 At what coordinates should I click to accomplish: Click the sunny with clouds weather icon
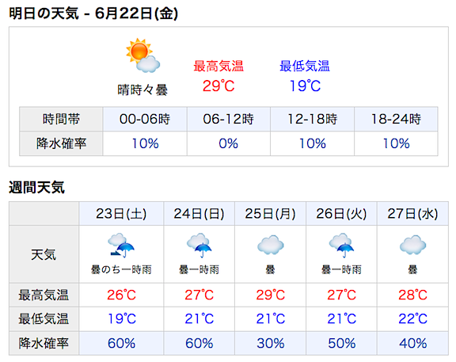[142, 55]
